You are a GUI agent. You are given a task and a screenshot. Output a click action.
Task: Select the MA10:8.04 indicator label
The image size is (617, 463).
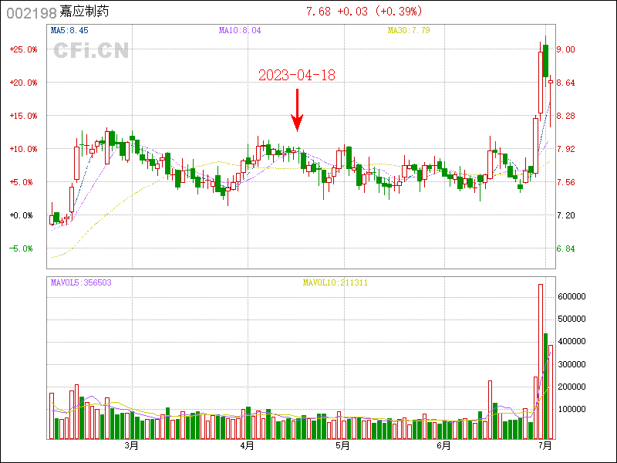pyautogui.click(x=240, y=30)
